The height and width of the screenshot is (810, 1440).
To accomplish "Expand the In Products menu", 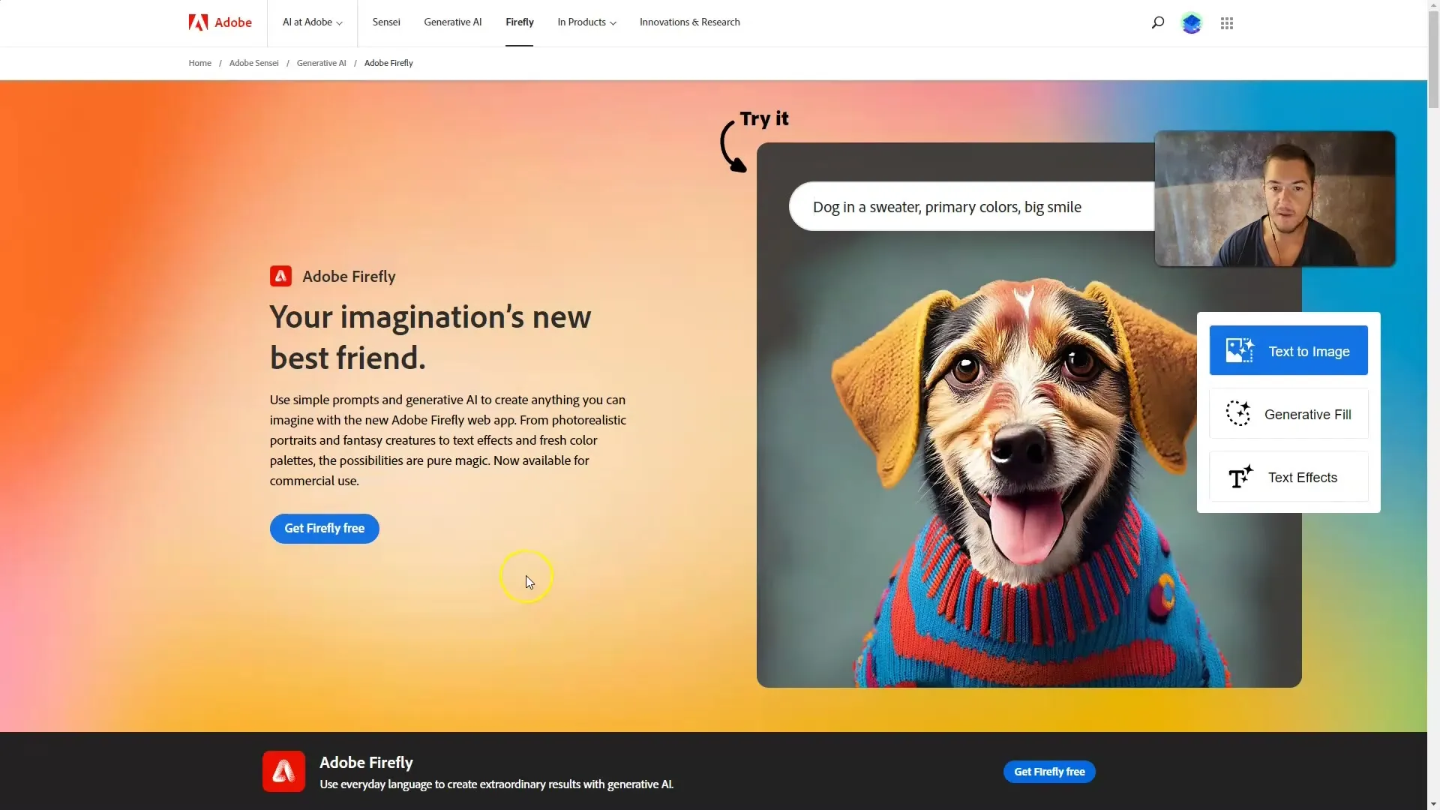I will tap(586, 22).
